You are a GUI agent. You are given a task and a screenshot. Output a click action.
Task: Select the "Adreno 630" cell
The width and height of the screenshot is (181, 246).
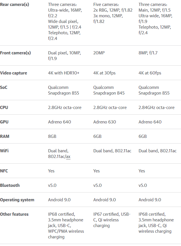click(105, 122)
